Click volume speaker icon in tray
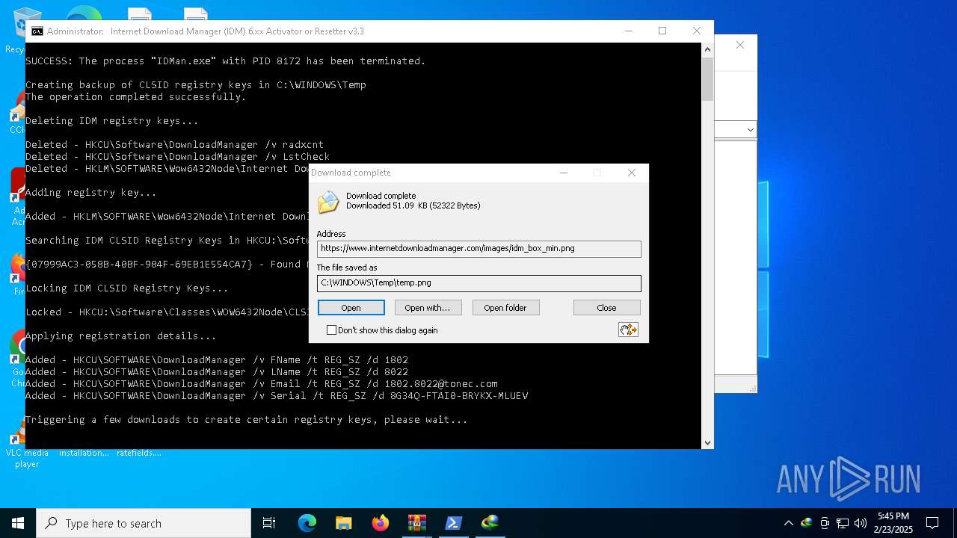 point(861,523)
